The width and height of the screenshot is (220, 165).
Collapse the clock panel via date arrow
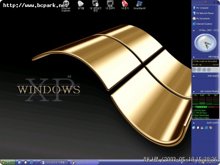coord(194,30)
